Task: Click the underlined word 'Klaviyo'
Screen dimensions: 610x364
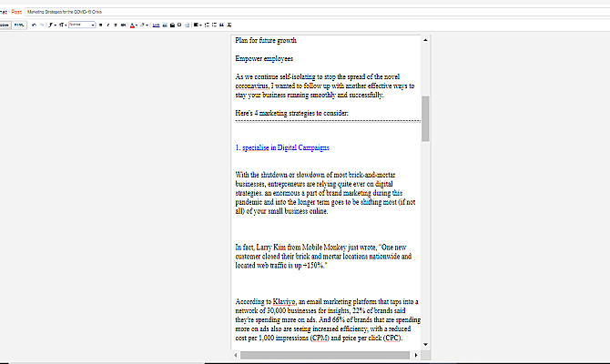Action: [x=284, y=302]
